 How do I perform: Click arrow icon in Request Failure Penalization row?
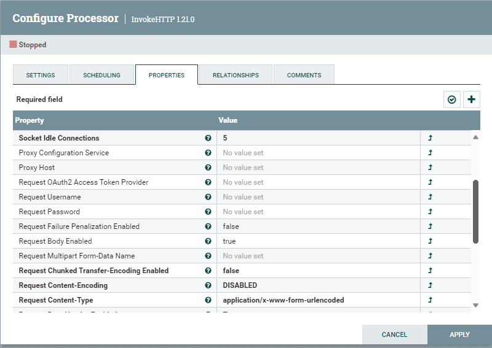[430, 226]
